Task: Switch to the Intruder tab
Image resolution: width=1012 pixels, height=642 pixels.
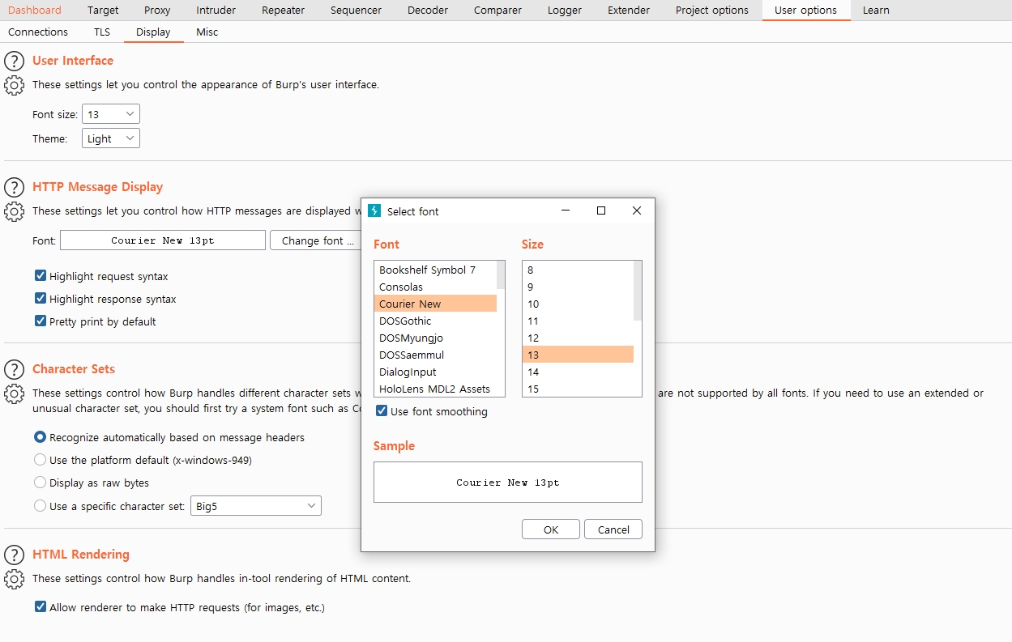Action: 216,11
